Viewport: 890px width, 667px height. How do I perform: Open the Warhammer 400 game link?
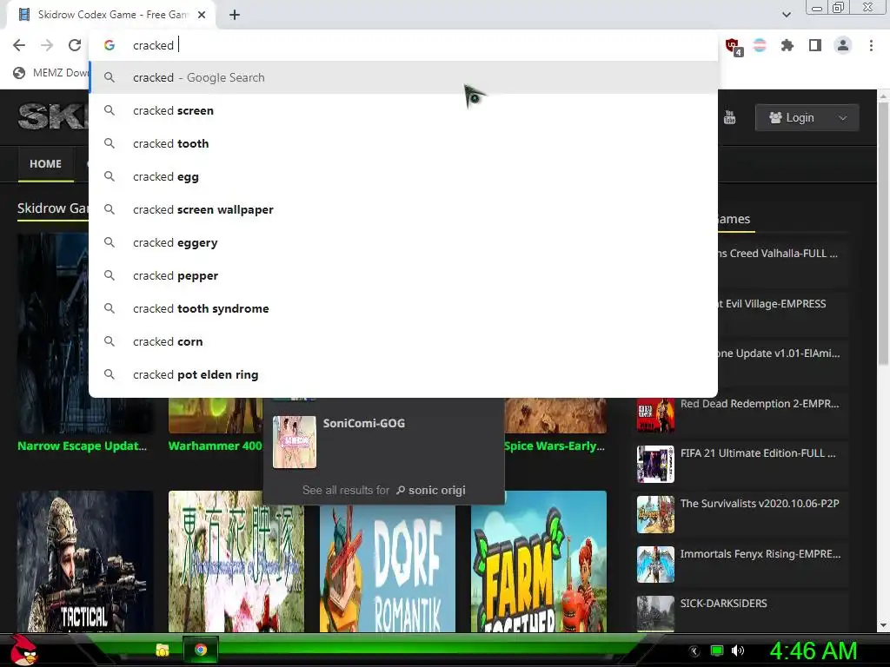point(216,446)
